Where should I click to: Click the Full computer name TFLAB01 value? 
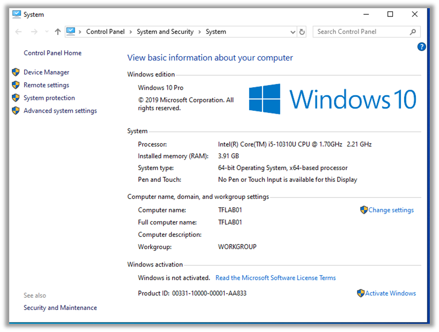(x=230, y=222)
